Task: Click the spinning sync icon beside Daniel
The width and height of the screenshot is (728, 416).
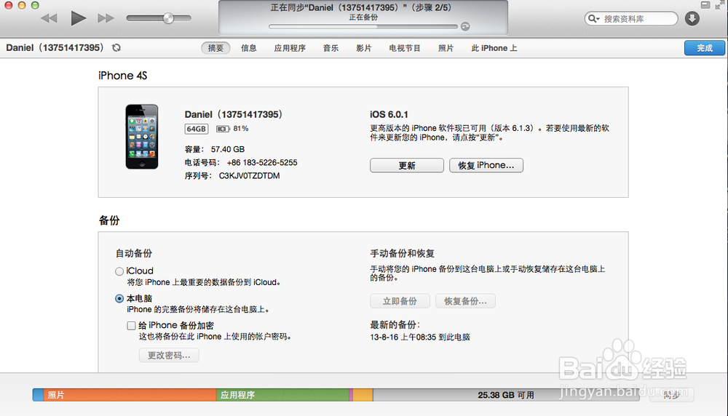Action: (x=116, y=47)
